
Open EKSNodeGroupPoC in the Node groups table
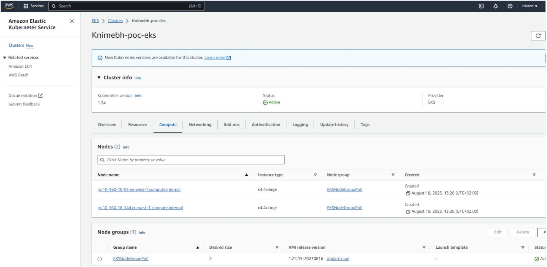[x=131, y=259]
